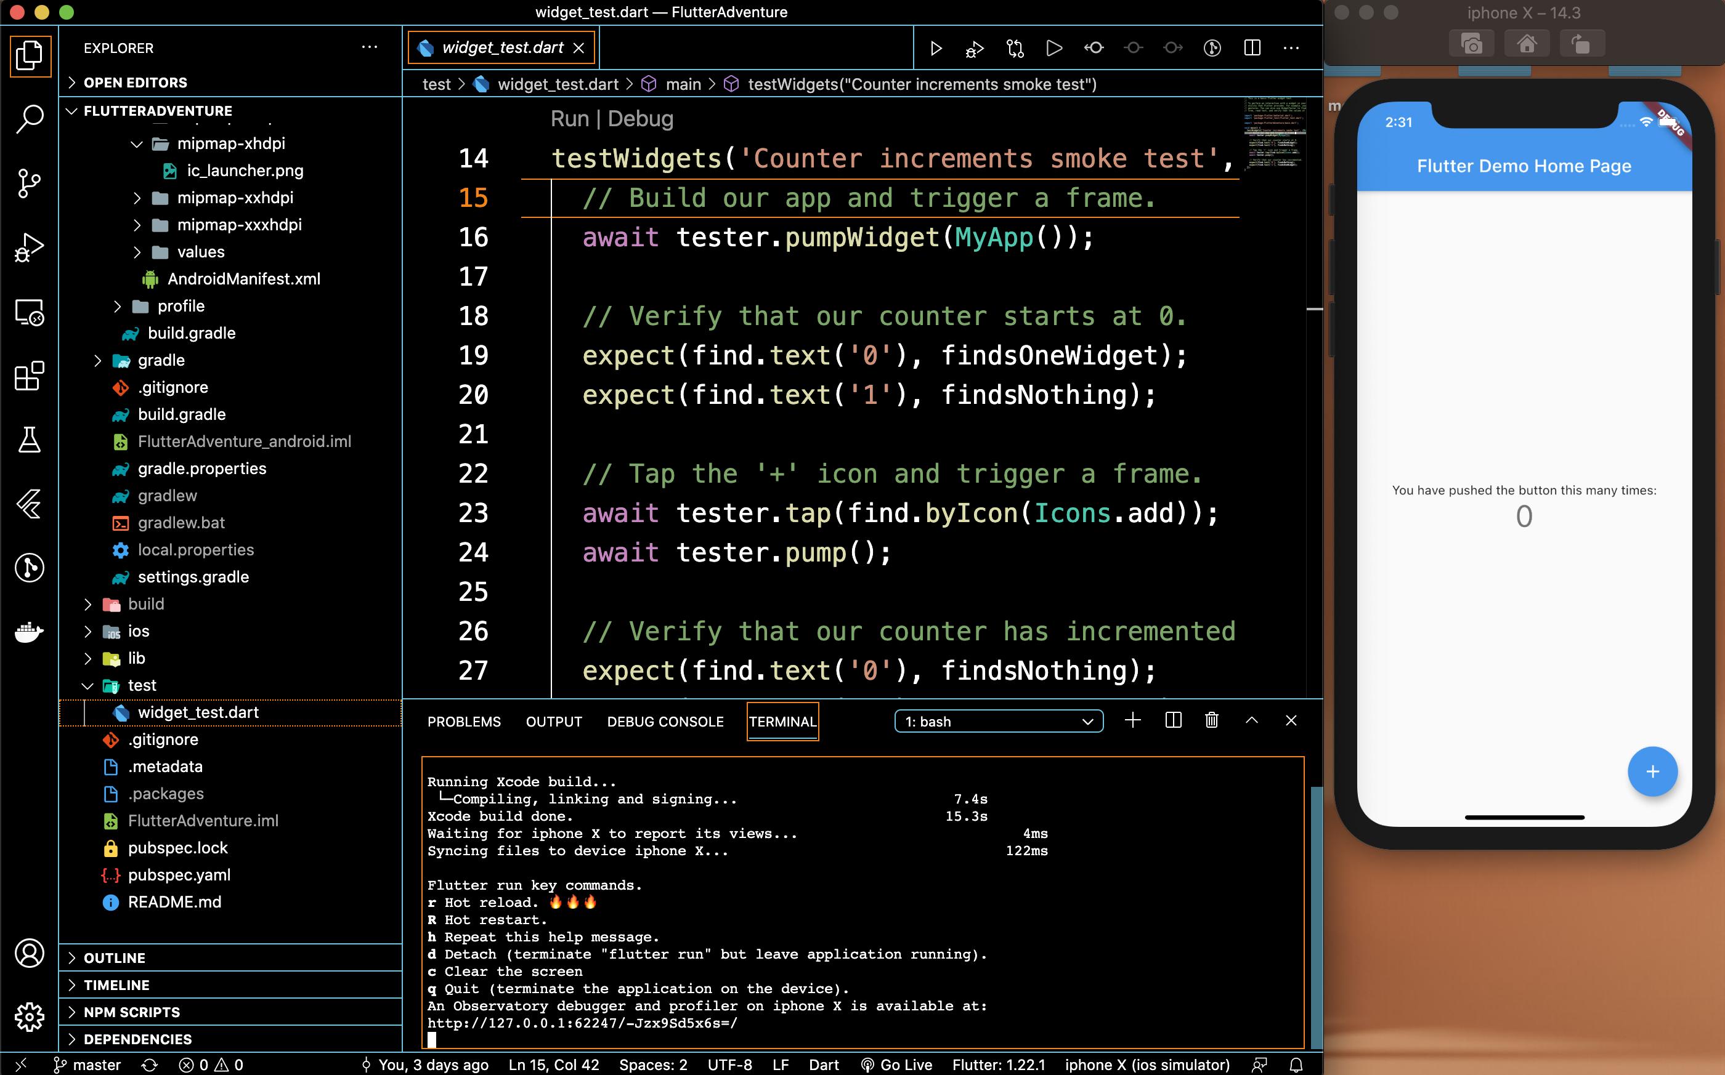Open the Search view in the activity bar
1725x1075 pixels.
click(x=29, y=118)
